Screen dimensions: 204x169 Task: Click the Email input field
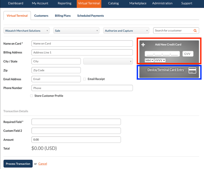pos(56,79)
